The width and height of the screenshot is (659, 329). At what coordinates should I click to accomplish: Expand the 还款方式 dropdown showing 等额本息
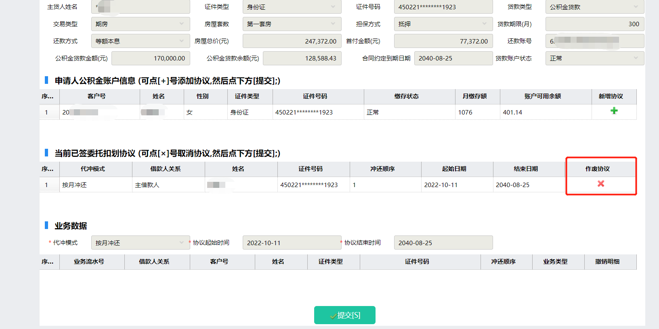click(140, 41)
